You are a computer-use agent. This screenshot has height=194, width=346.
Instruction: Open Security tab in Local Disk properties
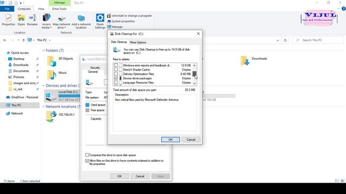coord(95,68)
